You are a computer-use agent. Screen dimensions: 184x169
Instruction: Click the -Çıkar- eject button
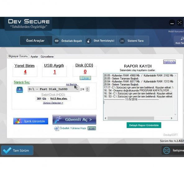pos(85,78)
